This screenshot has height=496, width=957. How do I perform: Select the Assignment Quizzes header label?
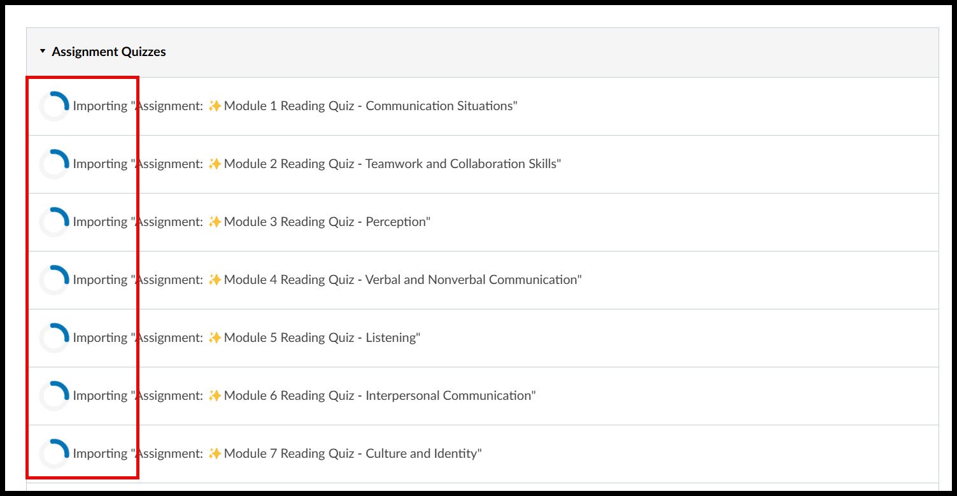click(108, 52)
